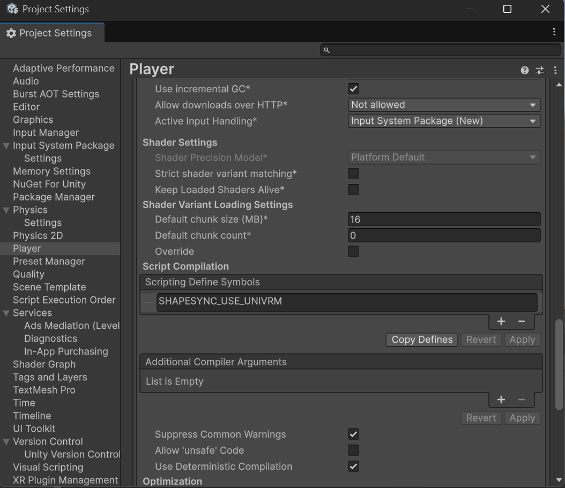The height and width of the screenshot is (488, 565).
Task: Collapse the Physics tree item
Action: (x=6, y=210)
